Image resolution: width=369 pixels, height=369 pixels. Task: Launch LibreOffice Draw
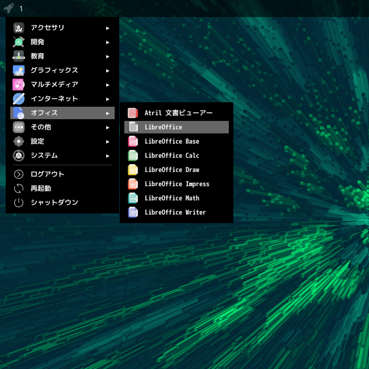pos(177,170)
